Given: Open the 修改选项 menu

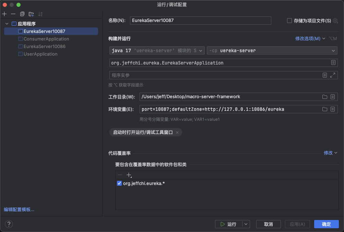Looking at the screenshot, I should tap(310, 38).
